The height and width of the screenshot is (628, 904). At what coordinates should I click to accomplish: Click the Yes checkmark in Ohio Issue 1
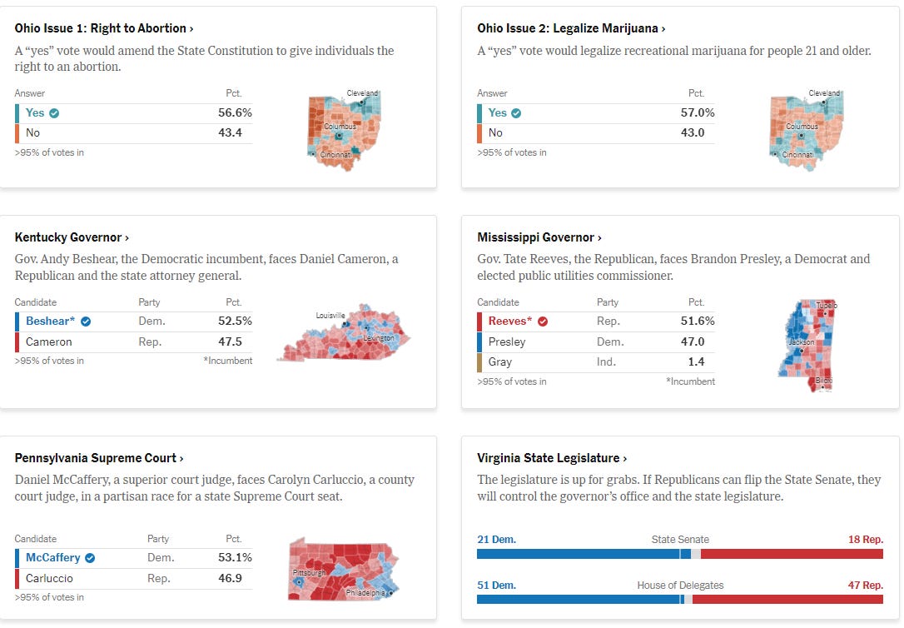tap(54, 113)
